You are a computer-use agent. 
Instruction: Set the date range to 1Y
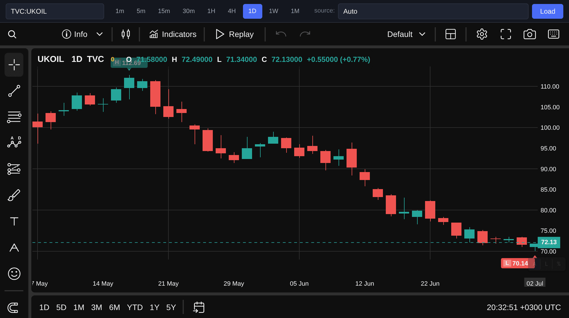tap(154, 307)
